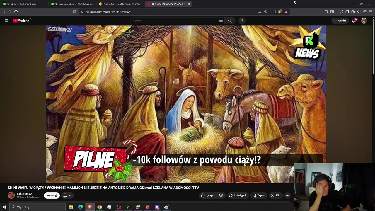Screen dimensions: 375x211
Task: Open Brave Shields lion icon
Action: (x=279, y=12)
